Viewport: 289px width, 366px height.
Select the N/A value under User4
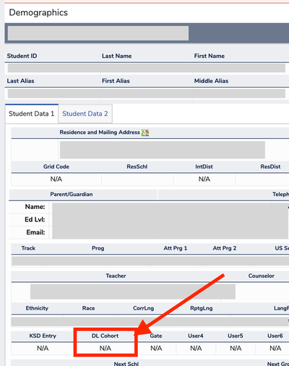196,349
